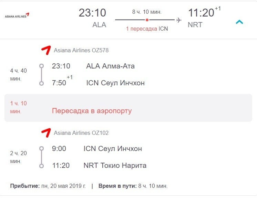
Task: Click the ICN arrival stop circle at 7:50
Action: tap(41, 83)
